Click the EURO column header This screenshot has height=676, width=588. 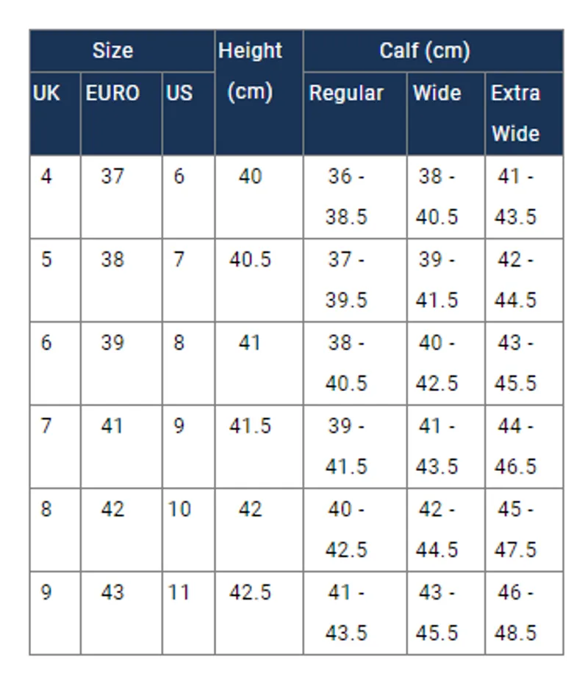[121, 114]
